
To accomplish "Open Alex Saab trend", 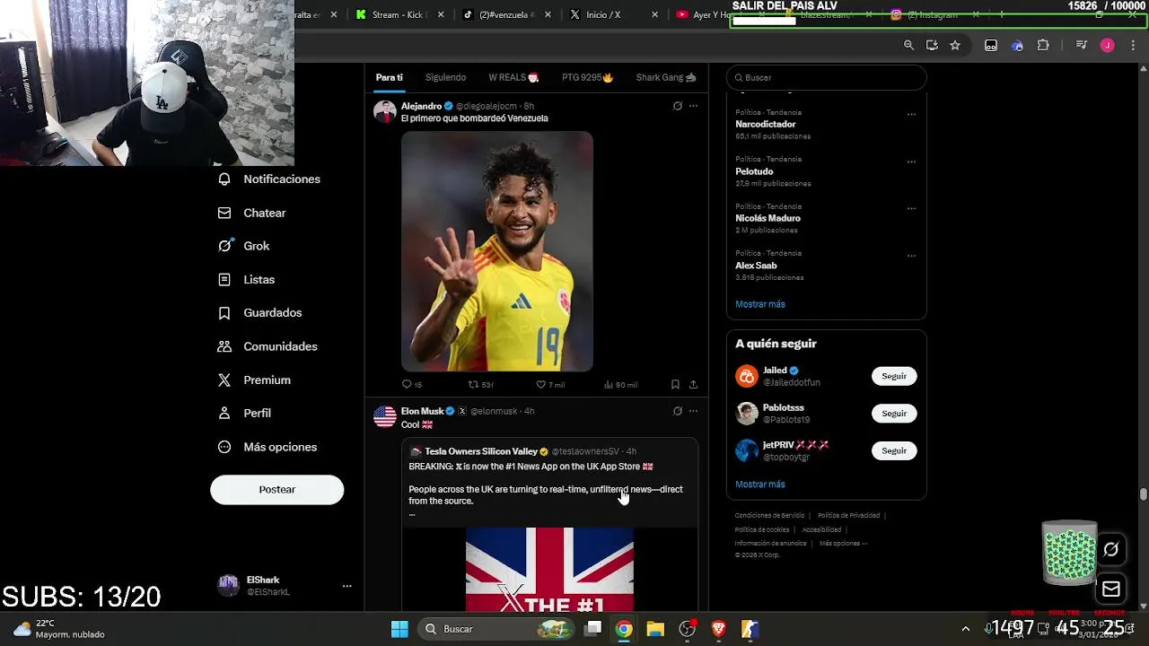I will click(x=756, y=266).
